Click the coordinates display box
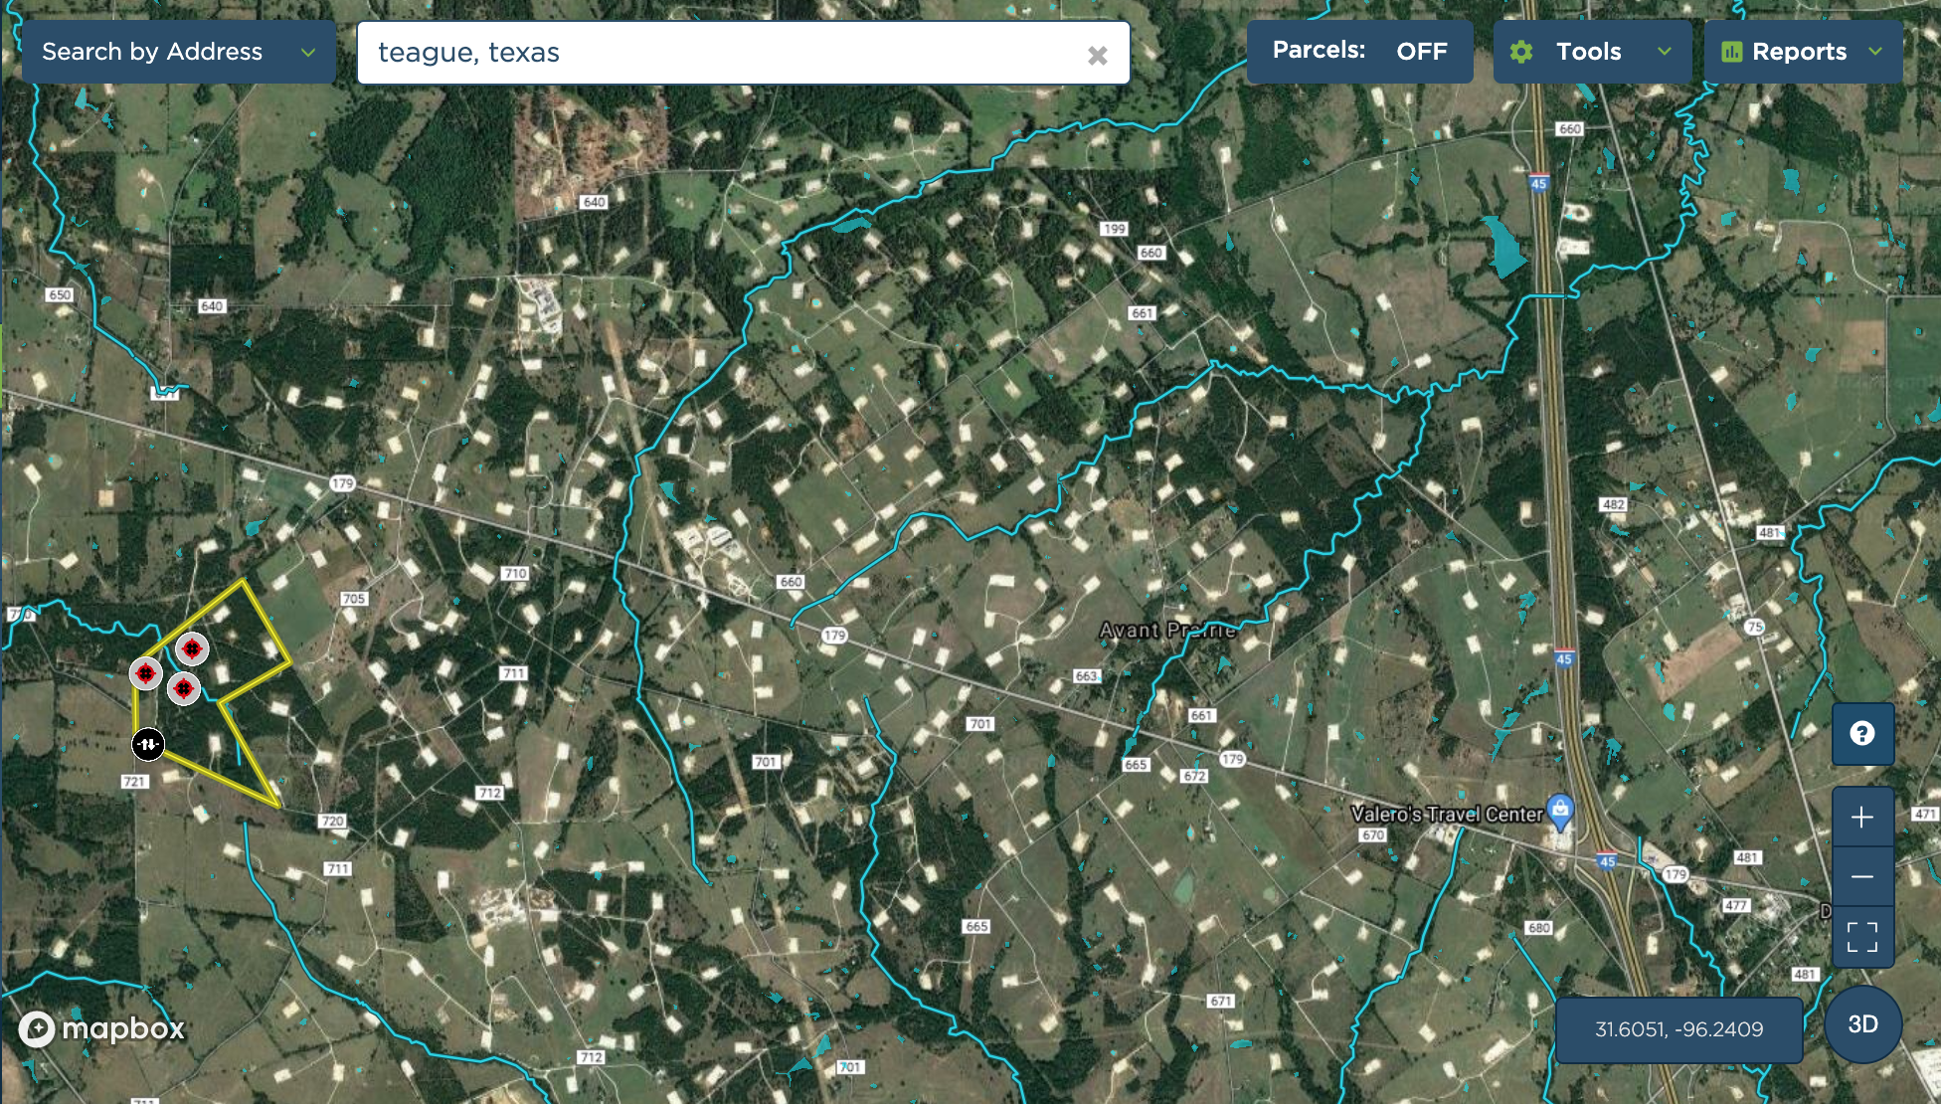1941x1104 pixels. [1678, 1029]
